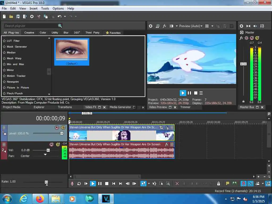Viewport: 272px width, 204px height.
Task: Click the overlays grid icon in preview
Action: [207, 26]
